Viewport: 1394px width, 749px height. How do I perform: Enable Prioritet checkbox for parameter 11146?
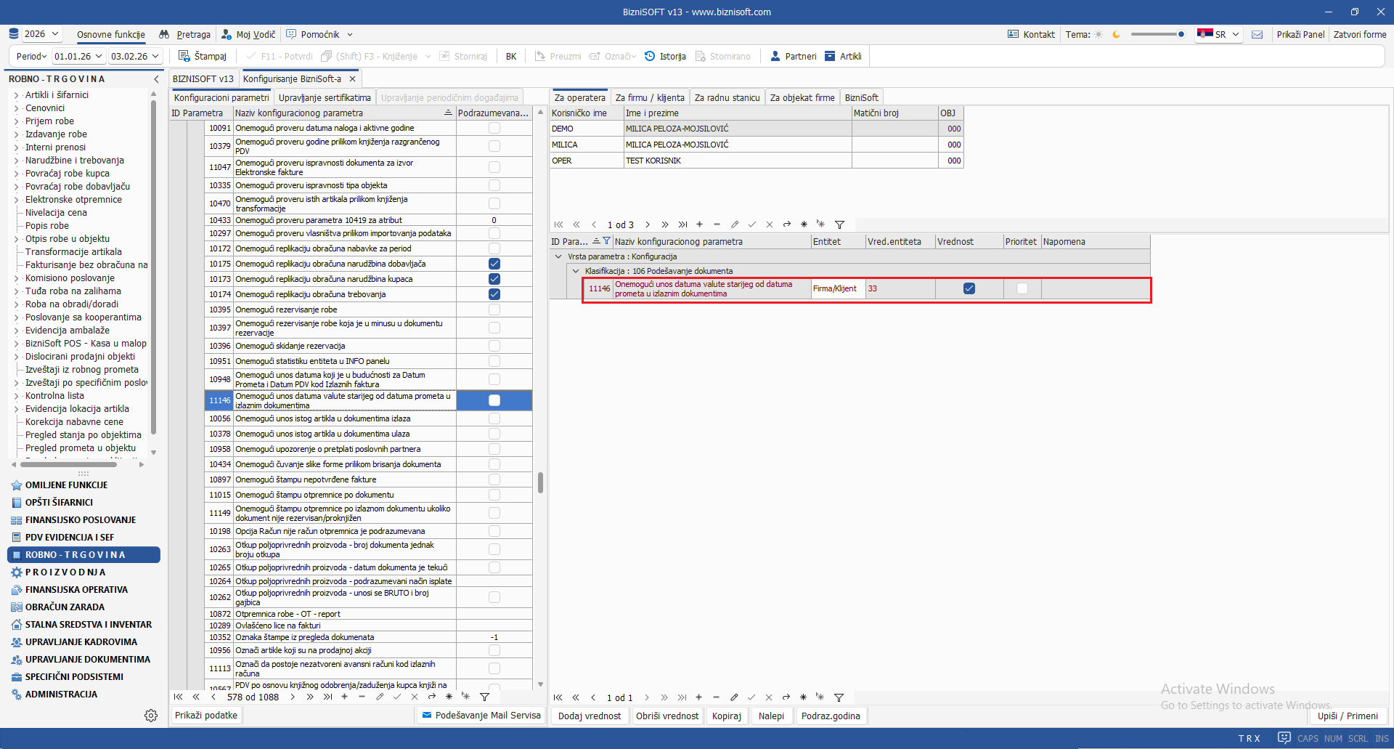click(x=1022, y=288)
